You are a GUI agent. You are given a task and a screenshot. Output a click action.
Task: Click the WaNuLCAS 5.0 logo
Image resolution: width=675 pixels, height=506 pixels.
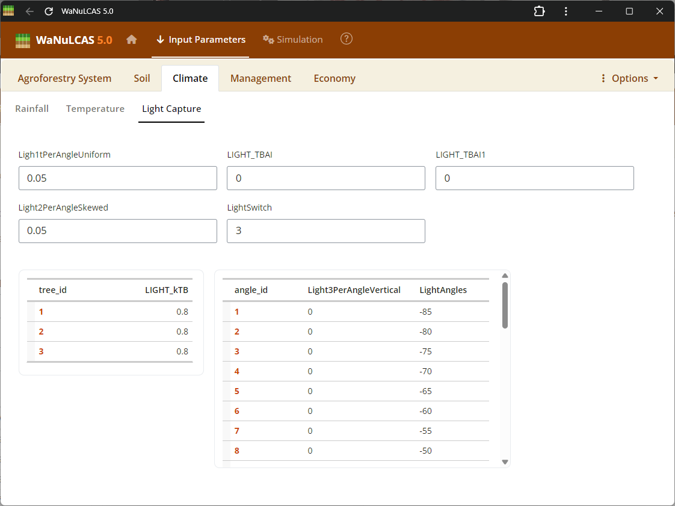point(64,40)
